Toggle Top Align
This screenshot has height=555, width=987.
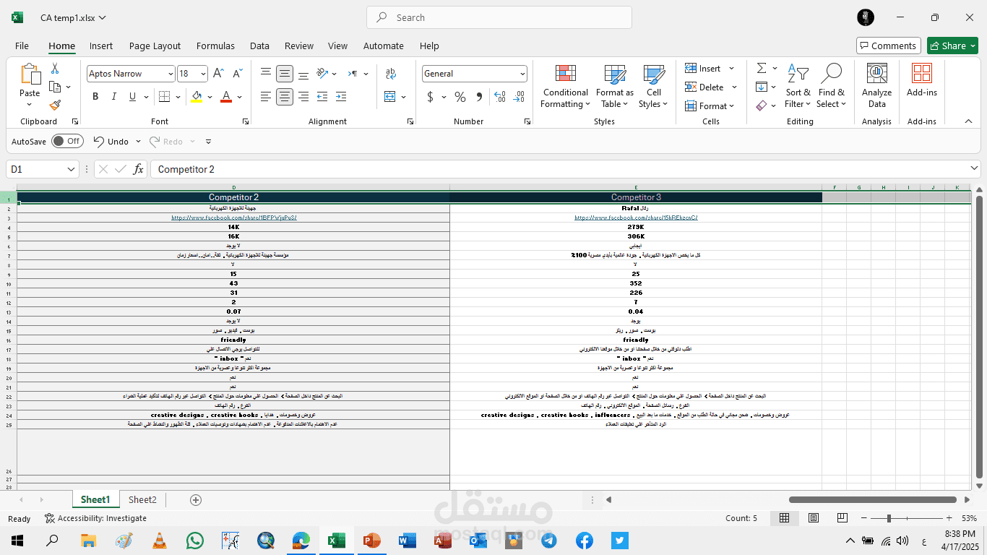(266, 74)
